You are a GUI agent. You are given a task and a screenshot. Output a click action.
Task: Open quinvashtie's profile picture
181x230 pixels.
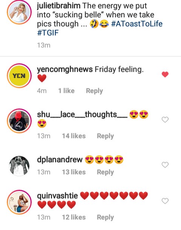pyautogui.click(x=19, y=202)
